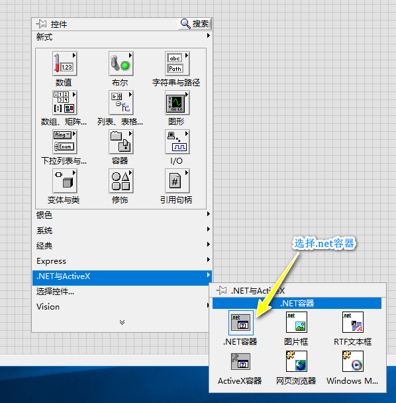Open the 图形 (Graph) controls palette
Image resolution: width=396 pixels, height=403 pixels.
177,103
